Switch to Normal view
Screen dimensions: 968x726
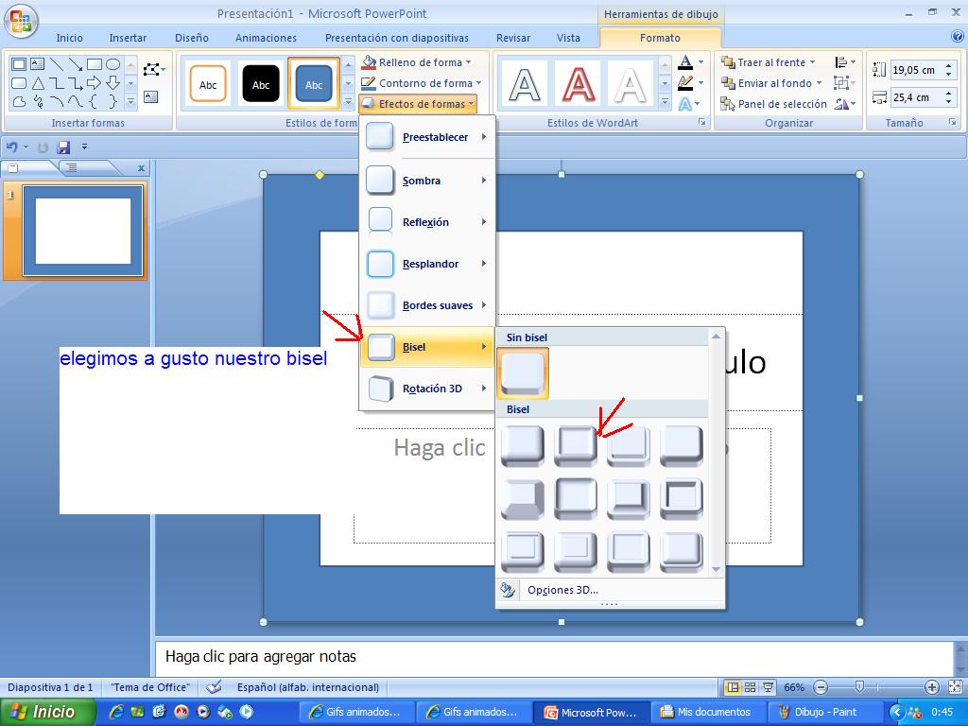click(734, 687)
